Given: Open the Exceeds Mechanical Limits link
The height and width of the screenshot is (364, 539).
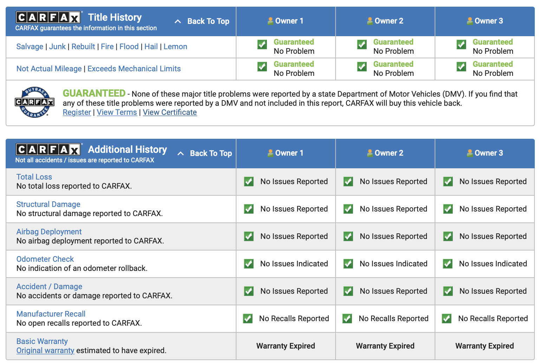Looking at the screenshot, I should pyautogui.click(x=134, y=69).
